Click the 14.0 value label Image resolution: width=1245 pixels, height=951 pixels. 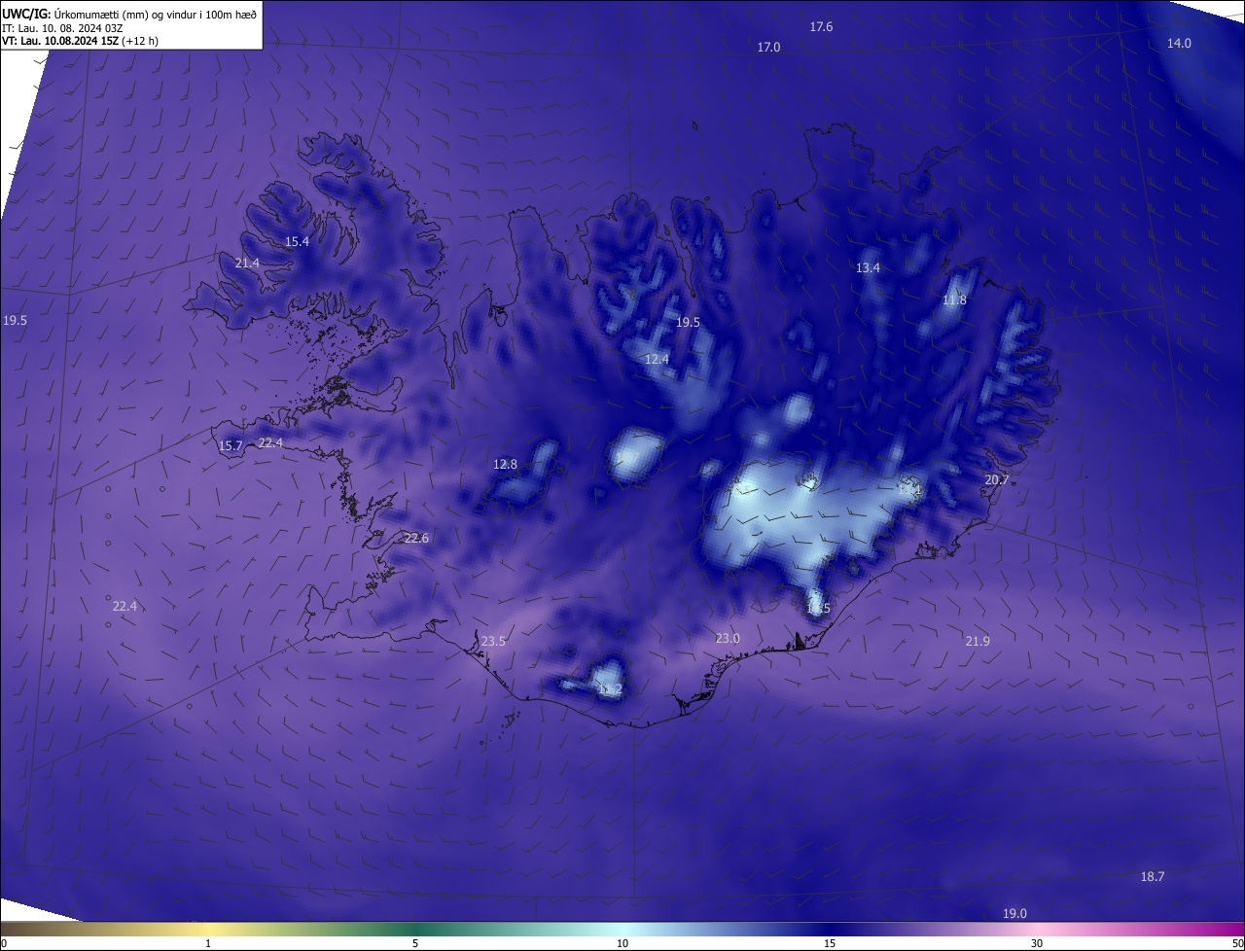pos(1179,43)
